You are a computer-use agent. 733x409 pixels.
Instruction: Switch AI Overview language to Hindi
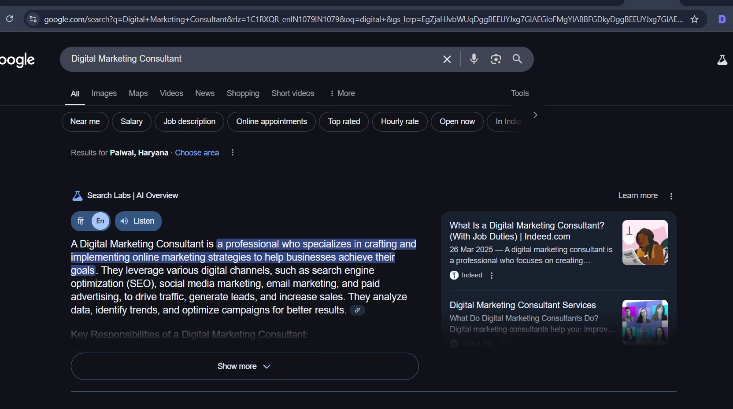point(81,221)
